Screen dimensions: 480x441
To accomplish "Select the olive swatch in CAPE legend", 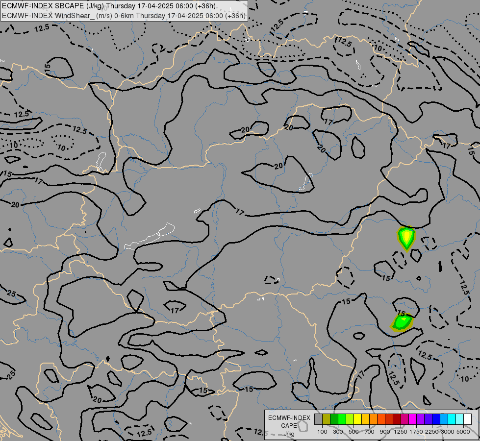I will 327,419.
